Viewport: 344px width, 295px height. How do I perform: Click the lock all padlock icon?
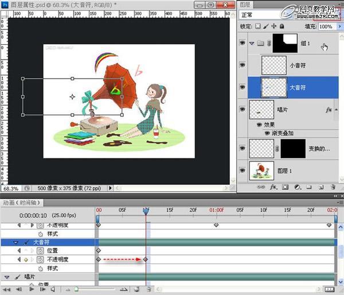[282, 27]
